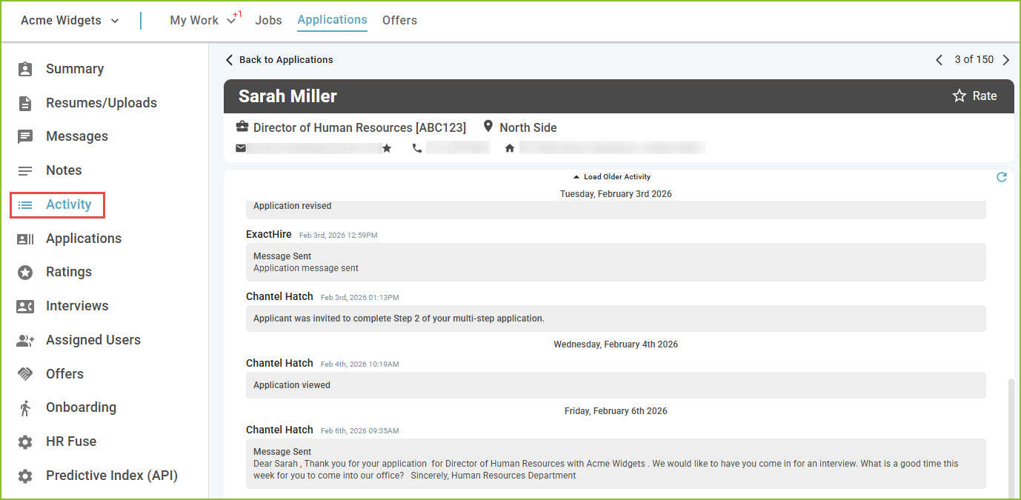Click the Ratings star circle icon
1021x500 pixels.
point(25,272)
